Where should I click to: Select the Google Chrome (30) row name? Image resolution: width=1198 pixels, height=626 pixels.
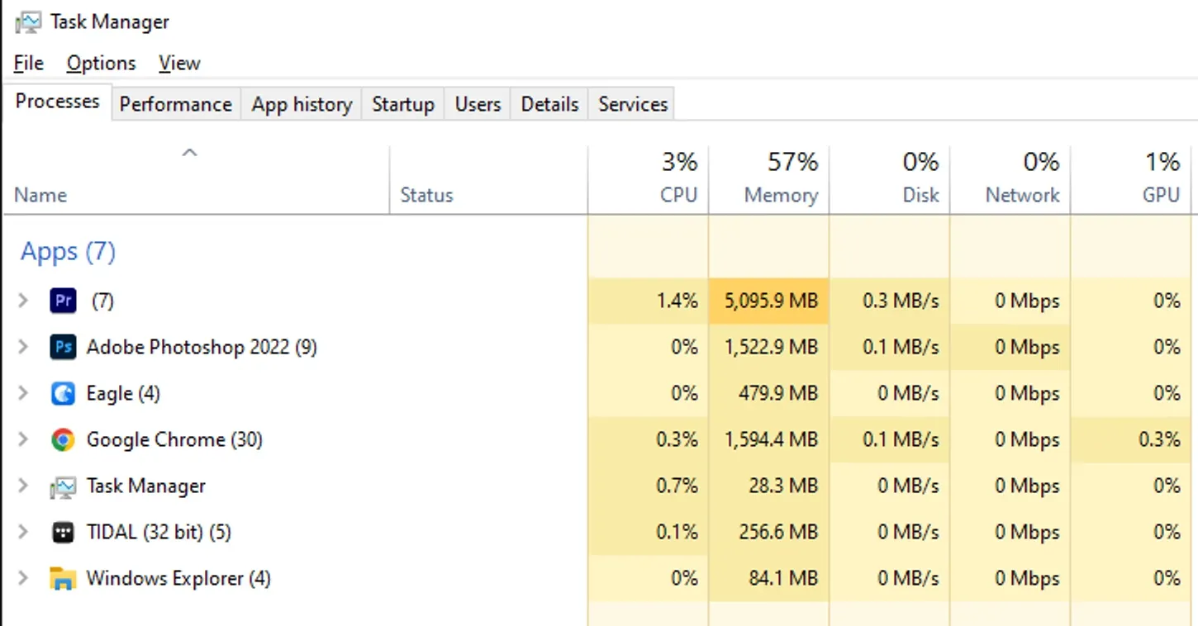point(174,439)
